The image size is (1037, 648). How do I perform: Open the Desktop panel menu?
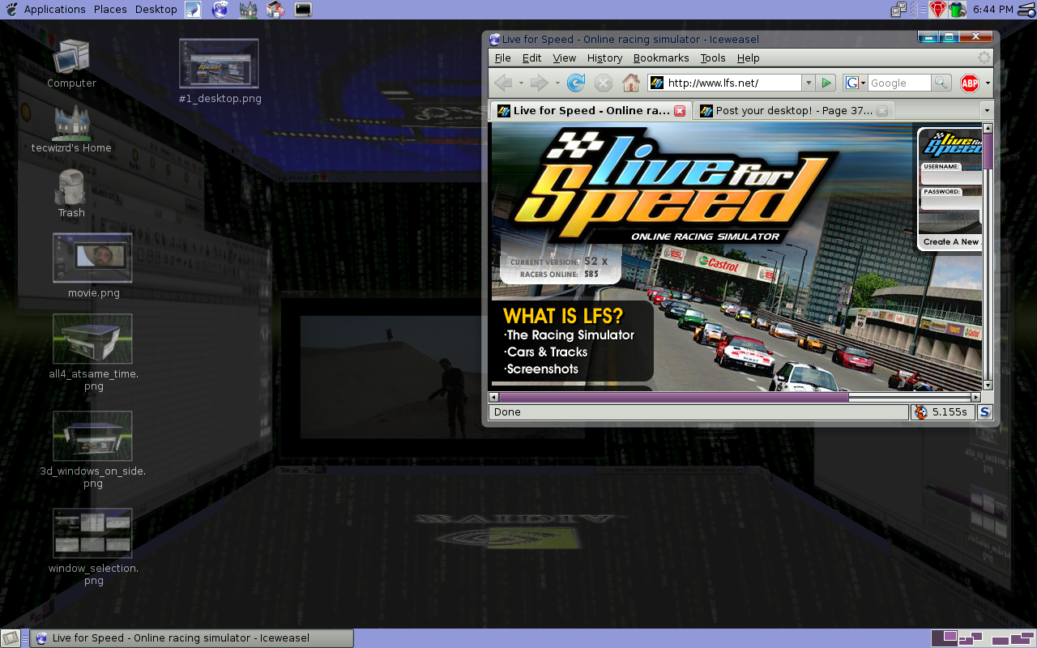click(156, 10)
